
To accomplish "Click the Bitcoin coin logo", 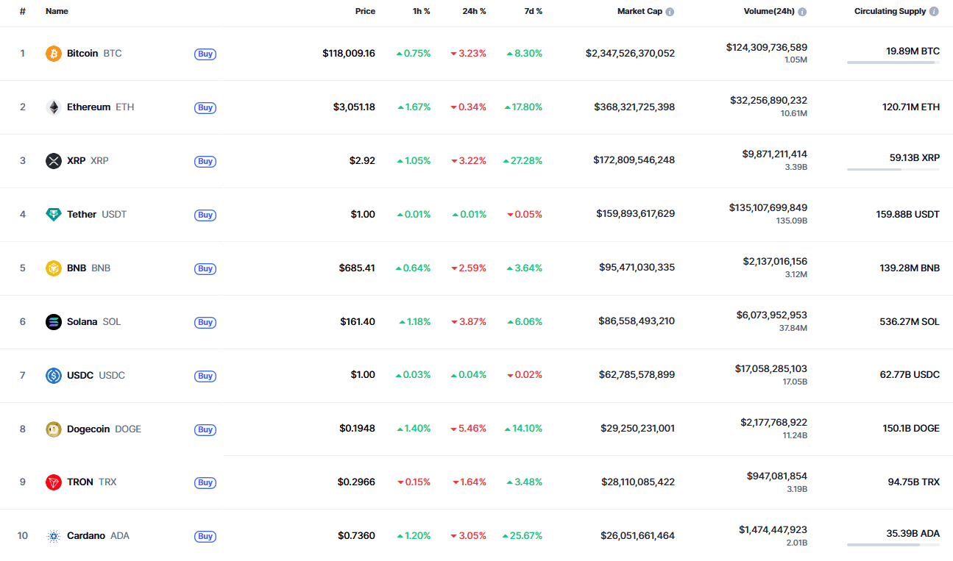I will coord(54,54).
